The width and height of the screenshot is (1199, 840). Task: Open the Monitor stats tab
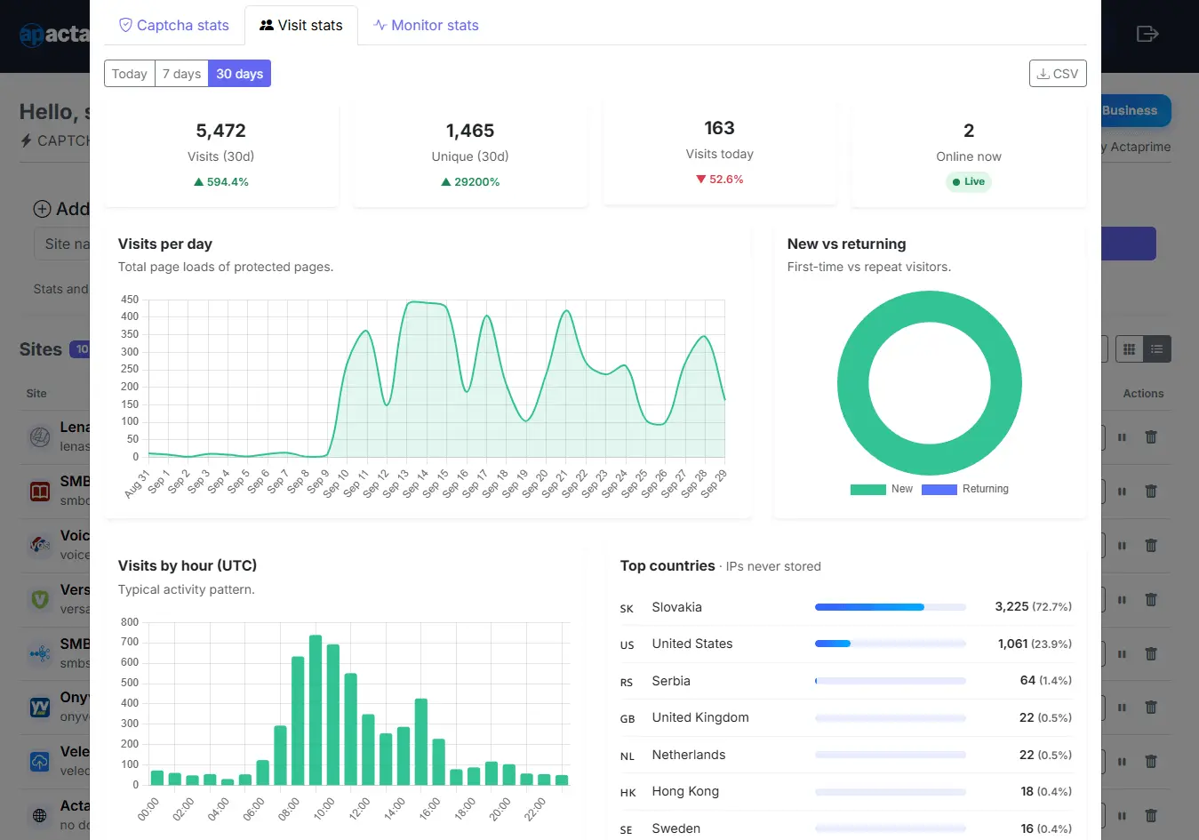click(426, 25)
